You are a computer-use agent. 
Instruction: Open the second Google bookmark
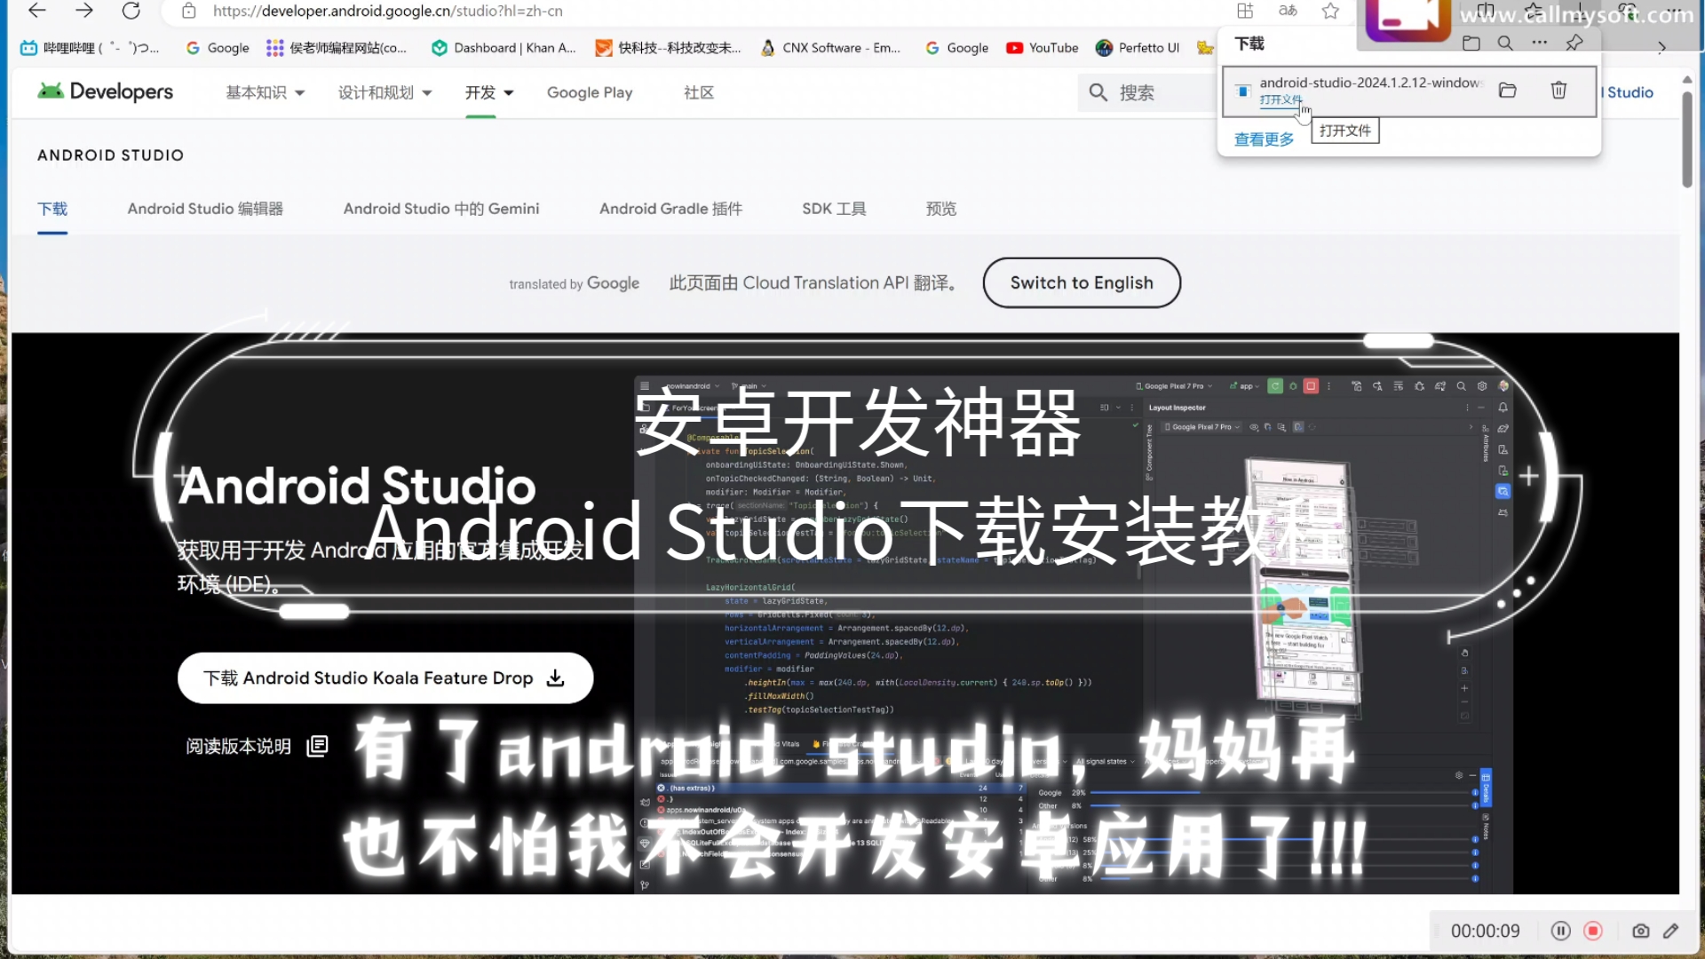pyautogui.click(x=957, y=48)
